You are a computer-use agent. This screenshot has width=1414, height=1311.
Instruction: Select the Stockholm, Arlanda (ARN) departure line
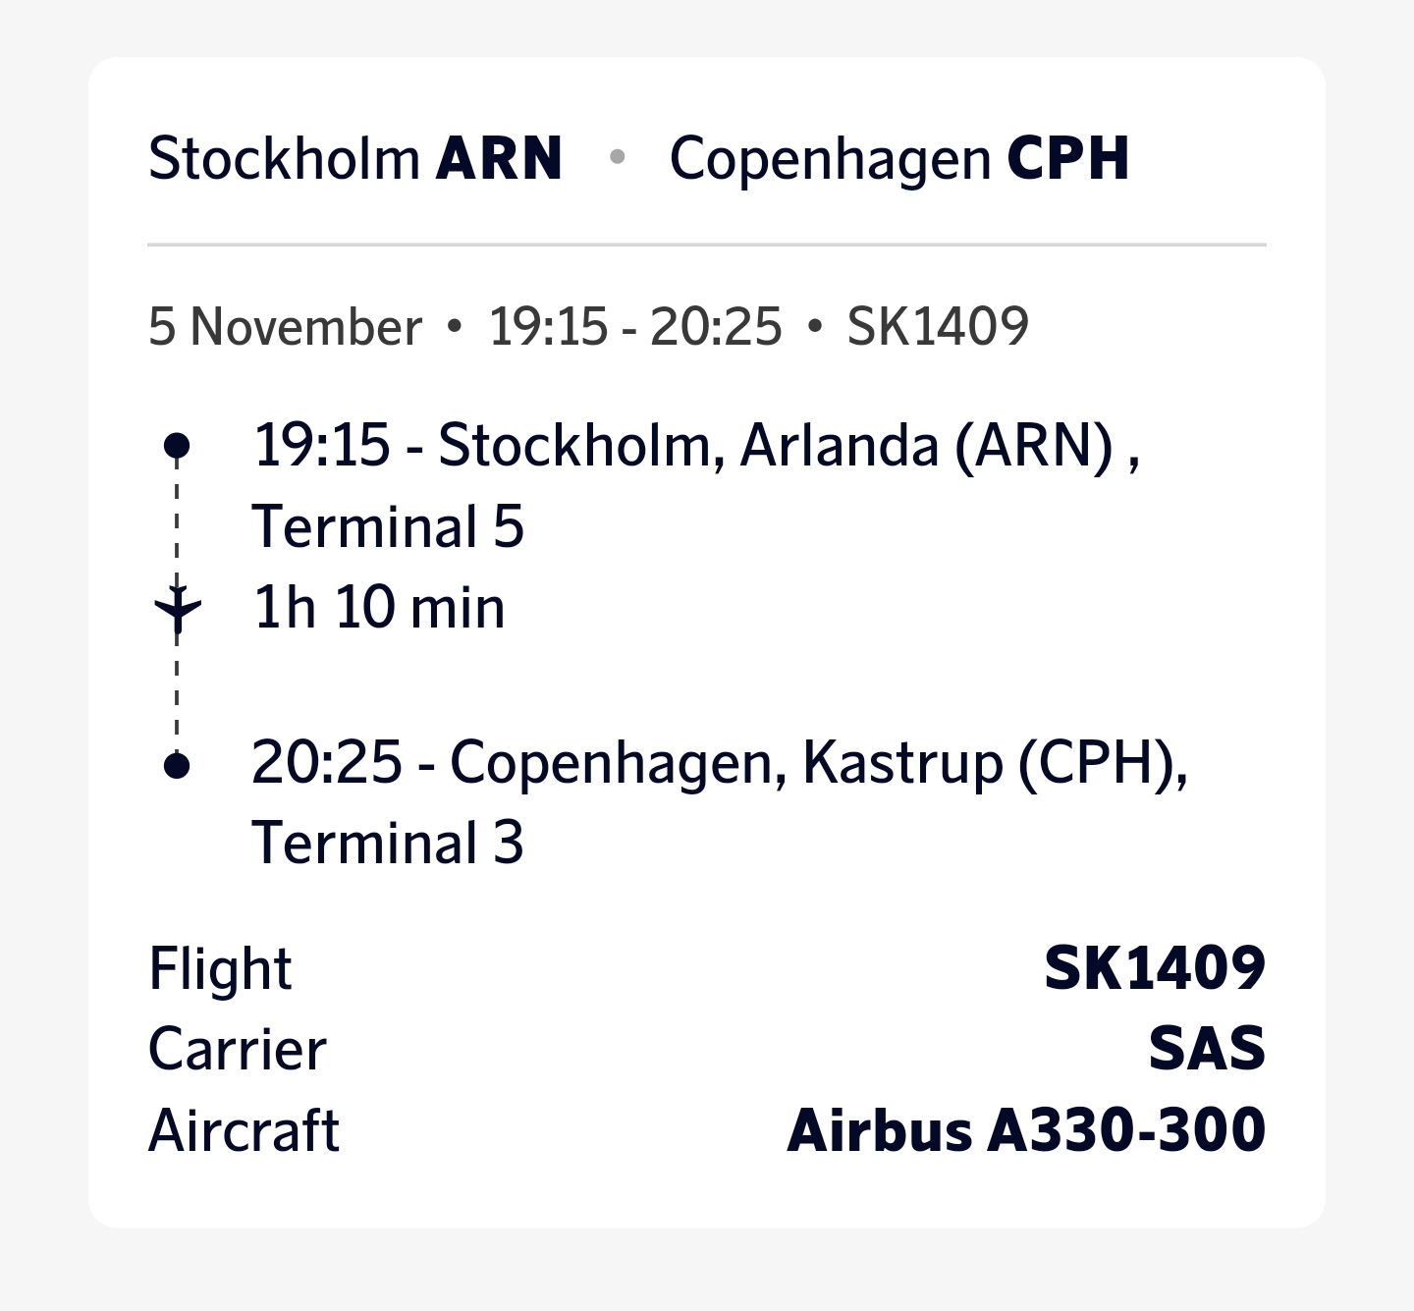(695, 446)
